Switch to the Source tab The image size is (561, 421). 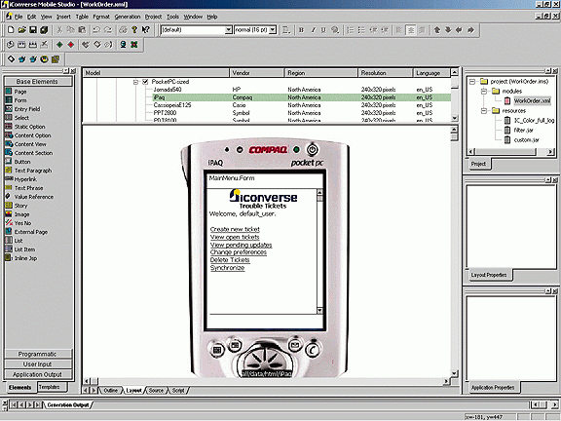click(156, 390)
